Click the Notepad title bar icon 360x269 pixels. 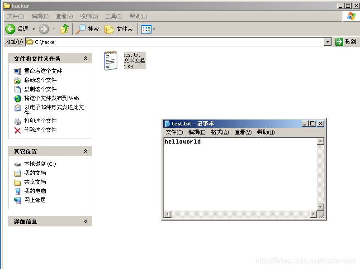point(167,124)
